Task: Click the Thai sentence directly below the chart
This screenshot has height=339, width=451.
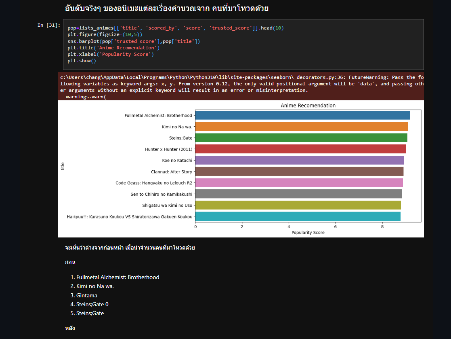Action: click(130, 248)
